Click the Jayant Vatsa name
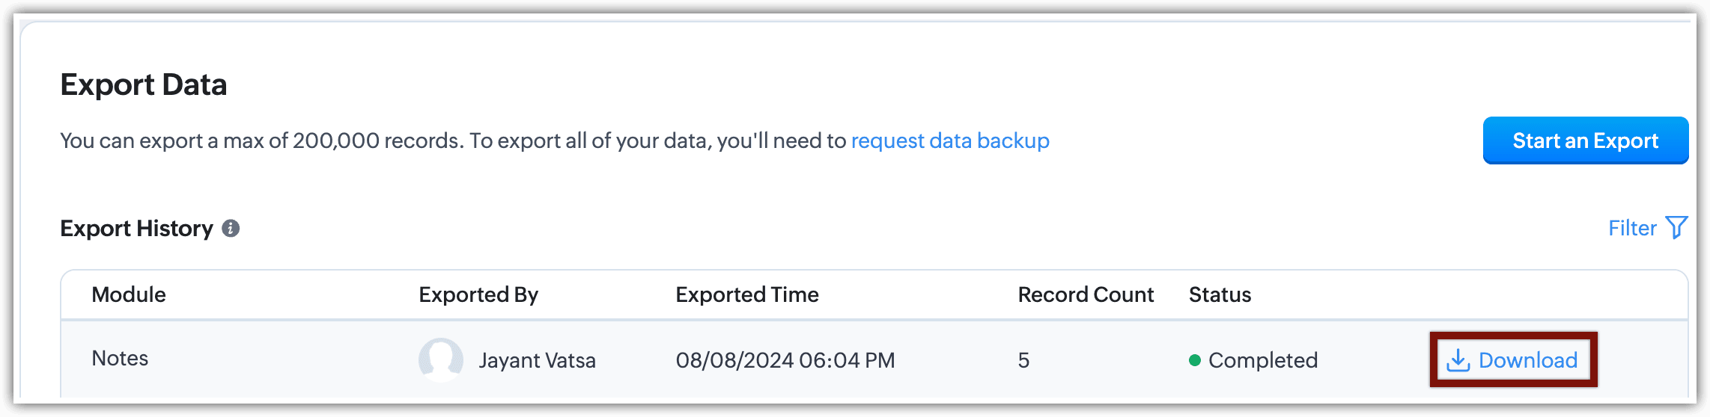 pyautogui.click(x=537, y=360)
